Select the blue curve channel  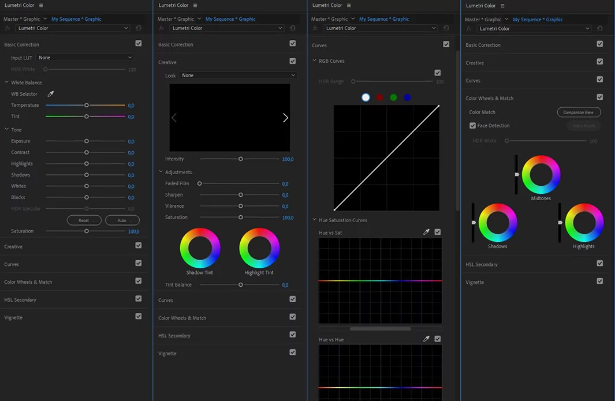point(408,97)
